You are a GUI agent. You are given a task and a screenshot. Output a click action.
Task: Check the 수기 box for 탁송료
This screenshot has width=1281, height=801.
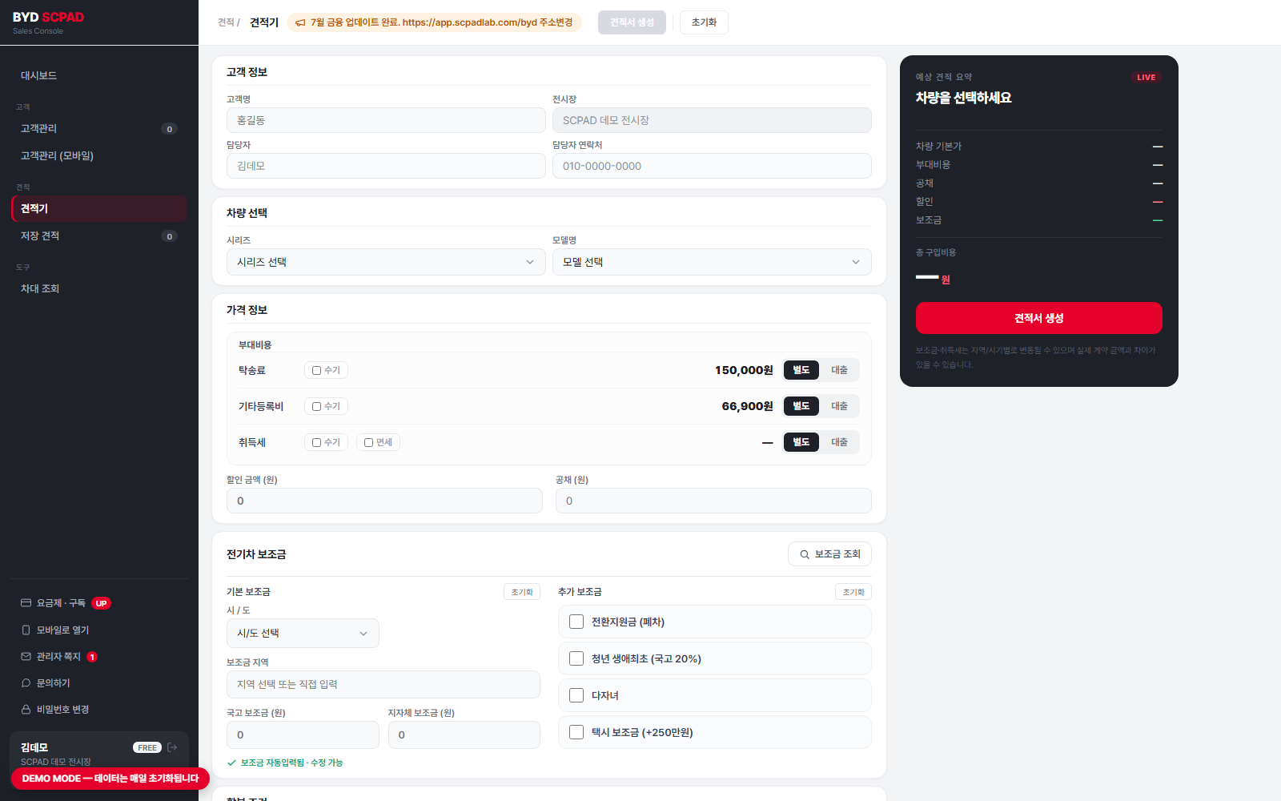tap(317, 370)
